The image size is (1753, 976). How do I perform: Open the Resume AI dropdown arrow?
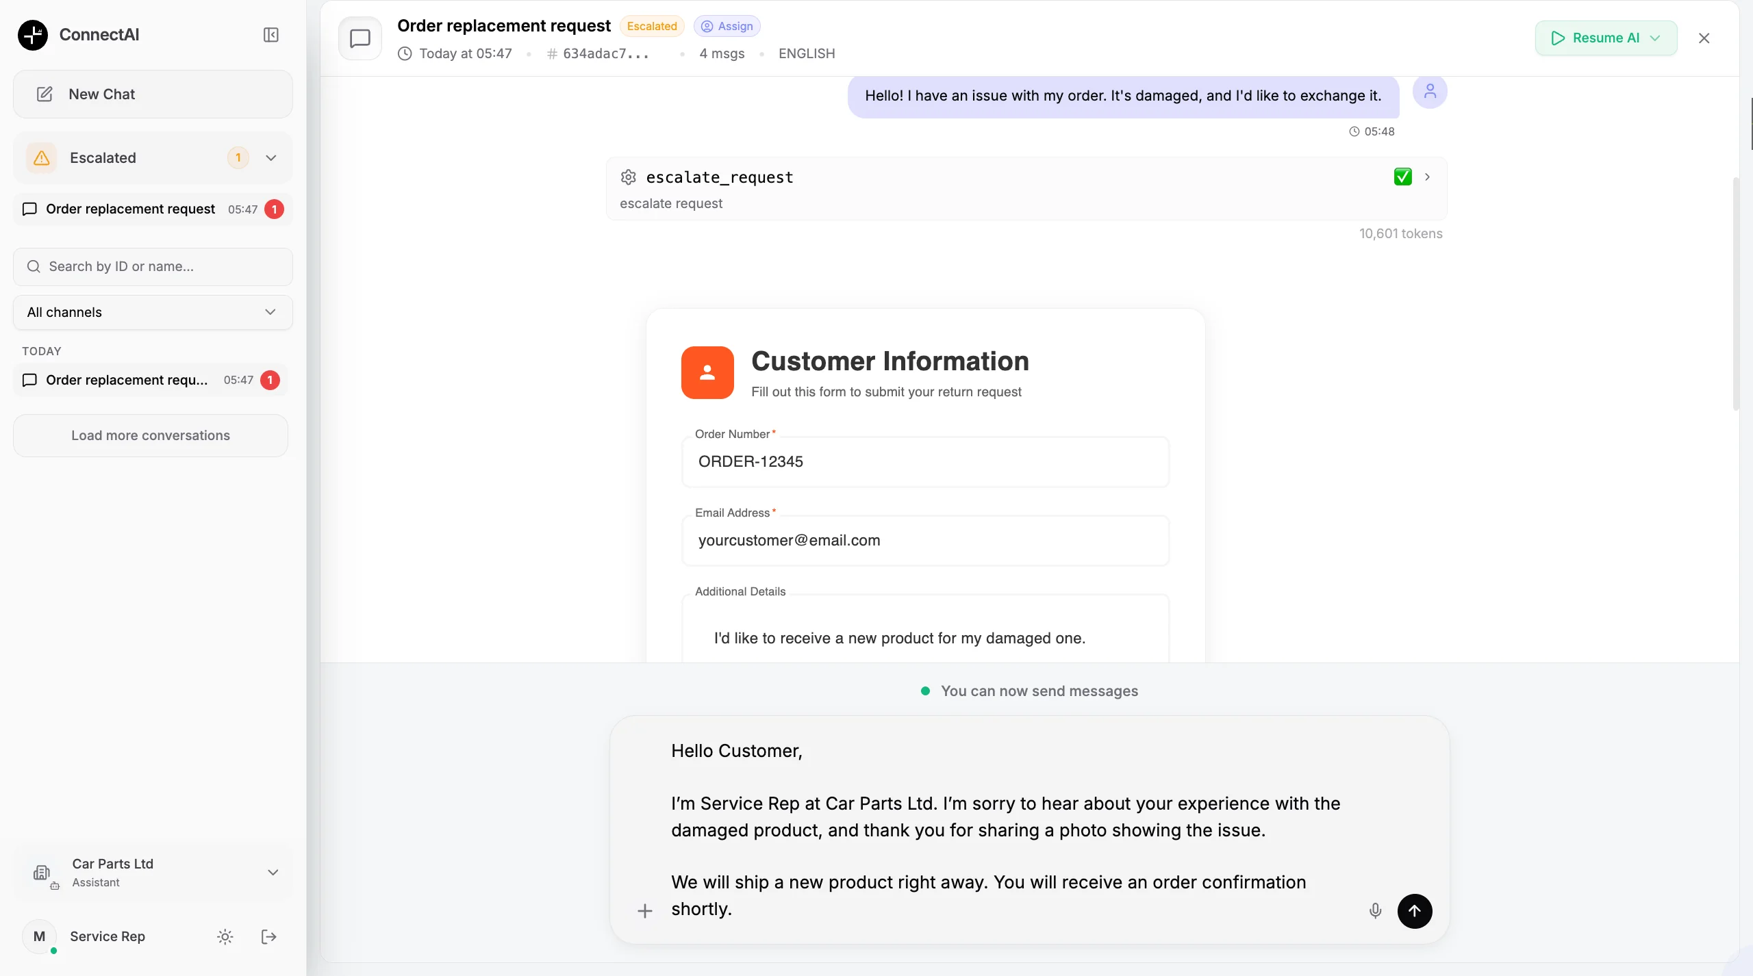pyautogui.click(x=1656, y=38)
